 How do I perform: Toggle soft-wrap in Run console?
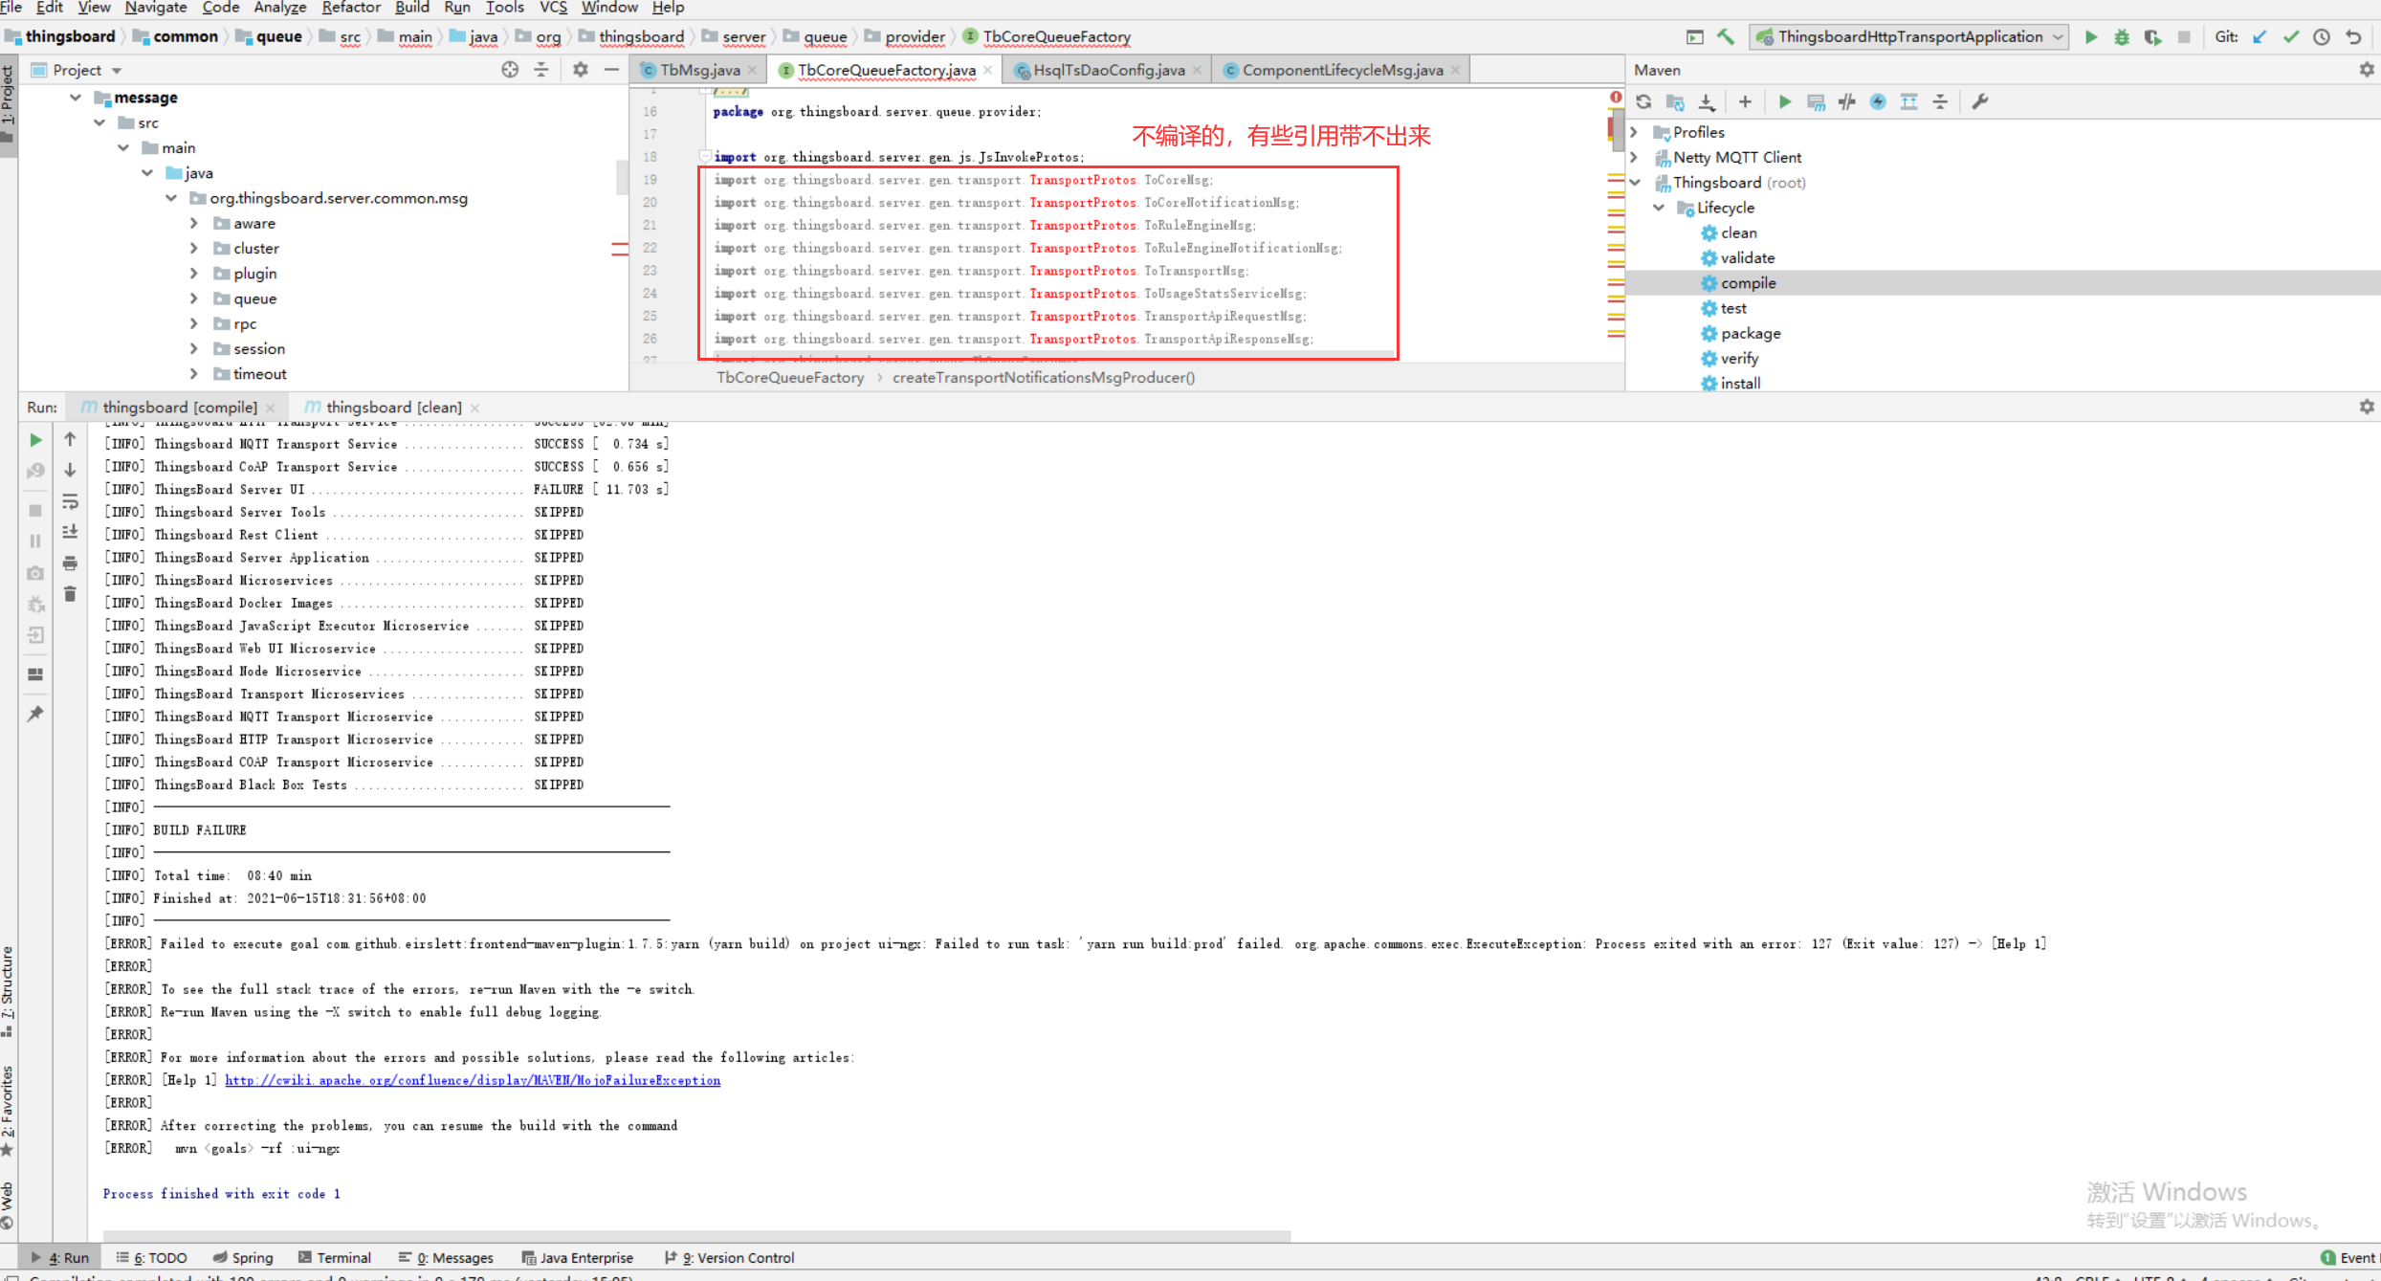[70, 501]
